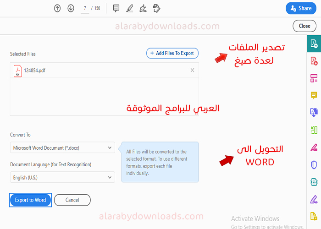Cancel the export operation
Screen dimensions: 321x229
click(72, 200)
